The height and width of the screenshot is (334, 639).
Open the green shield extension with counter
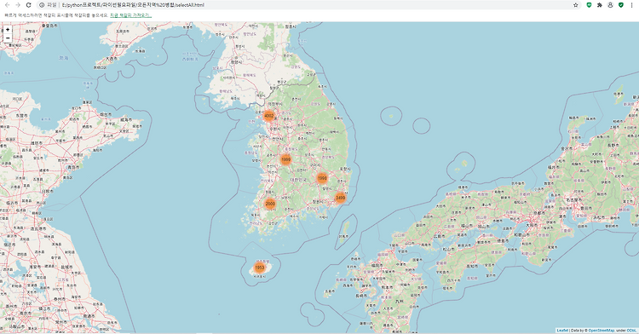[589, 5]
